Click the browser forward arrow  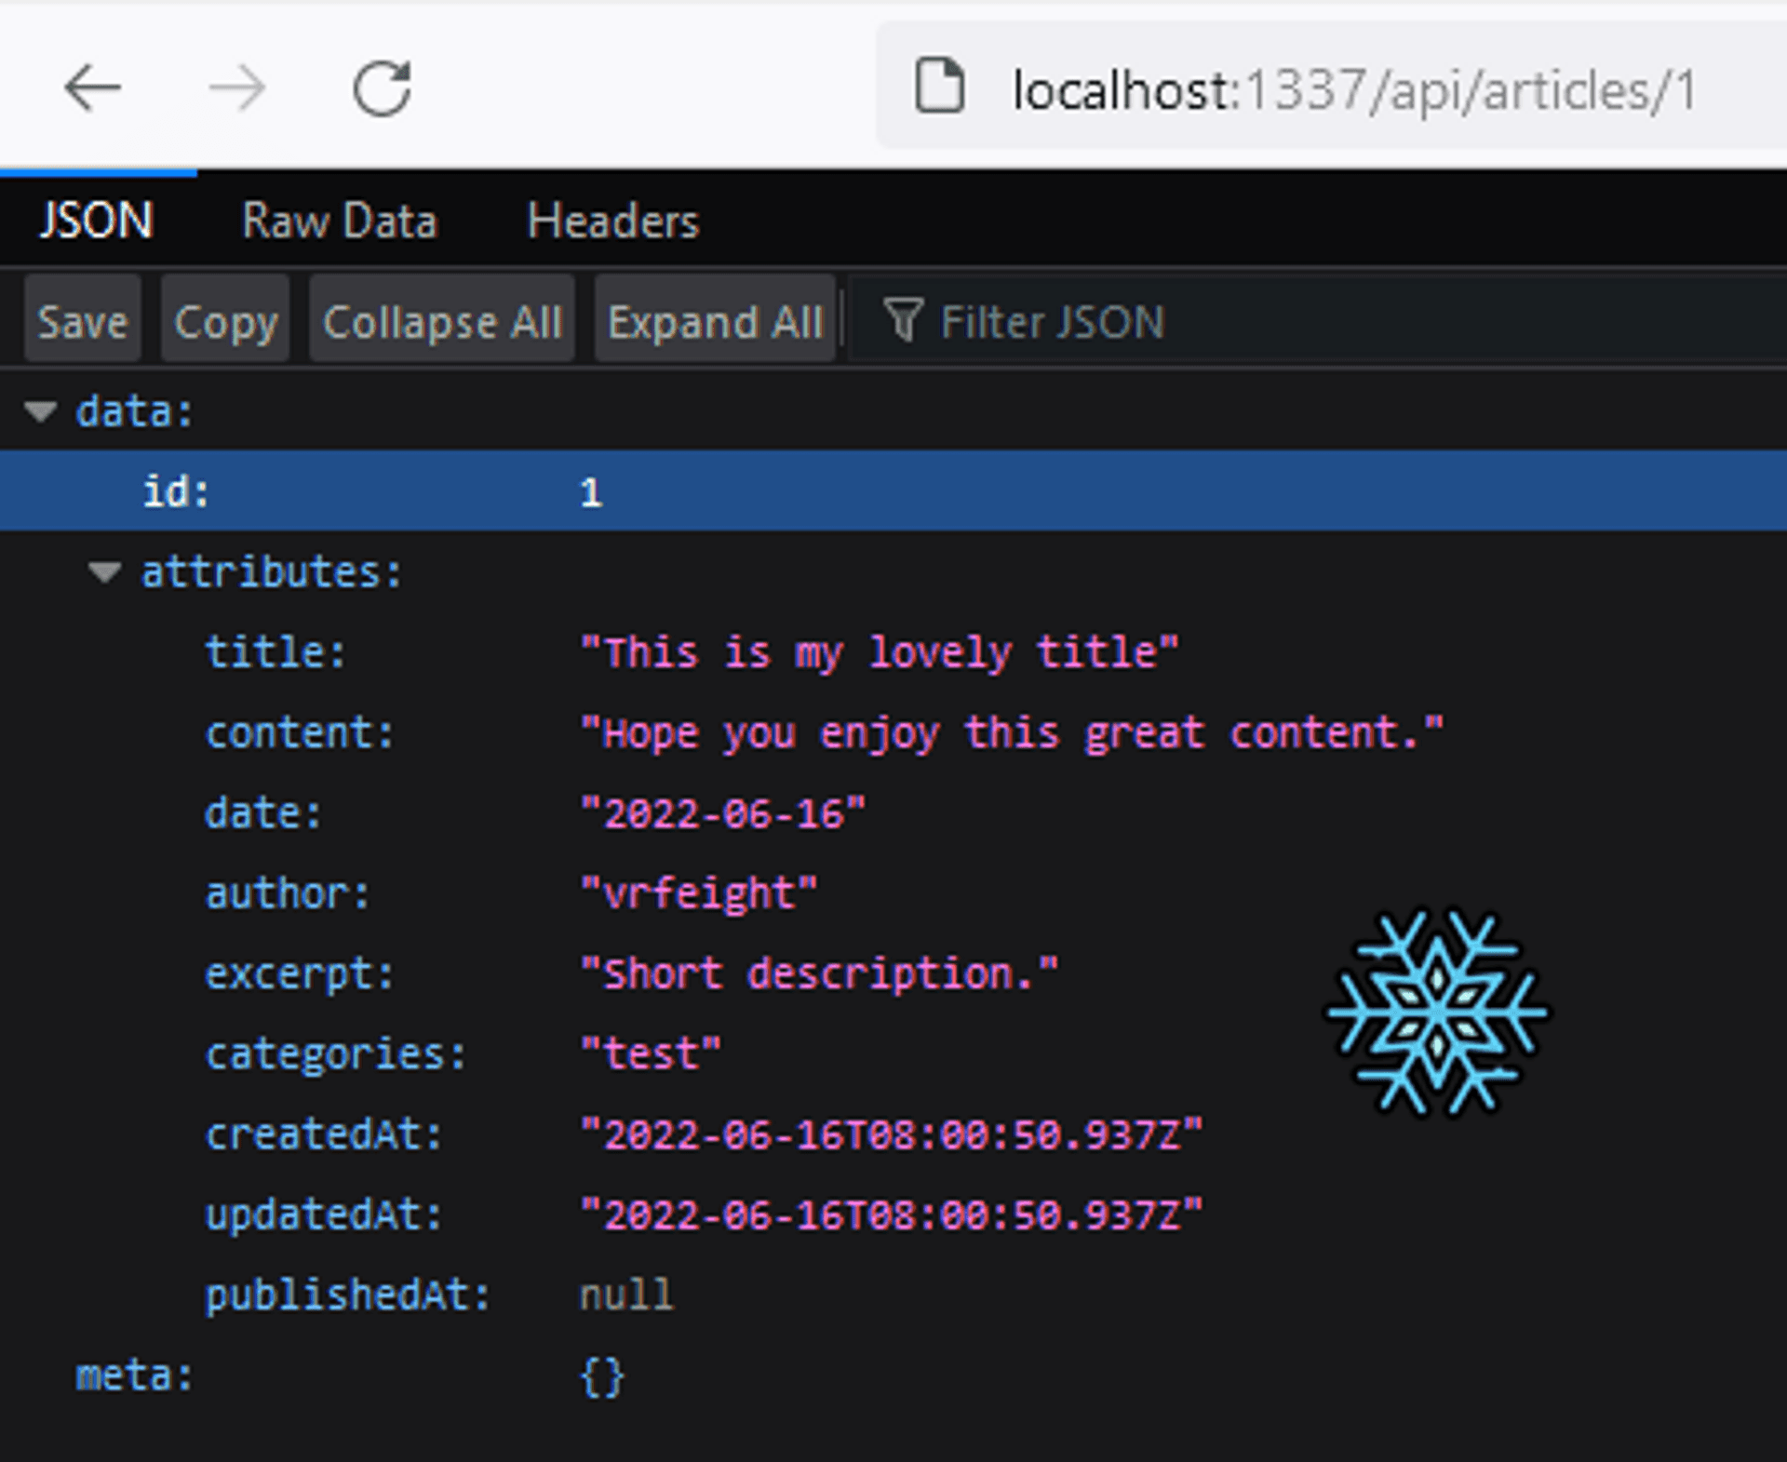236,89
